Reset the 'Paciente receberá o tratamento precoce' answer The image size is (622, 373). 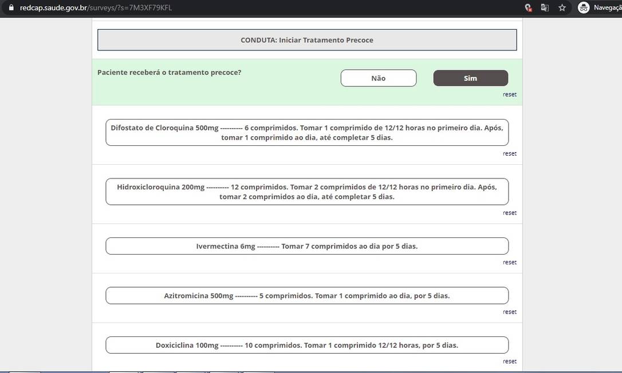pos(509,94)
